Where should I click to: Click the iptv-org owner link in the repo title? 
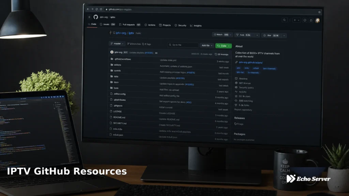[121, 33]
